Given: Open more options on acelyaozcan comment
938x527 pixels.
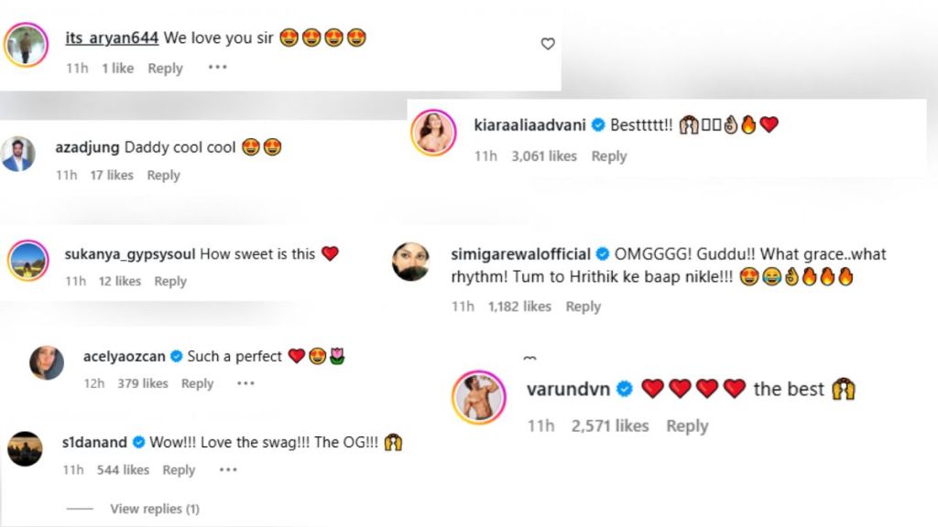Looking at the screenshot, I should (x=245, y=383).
